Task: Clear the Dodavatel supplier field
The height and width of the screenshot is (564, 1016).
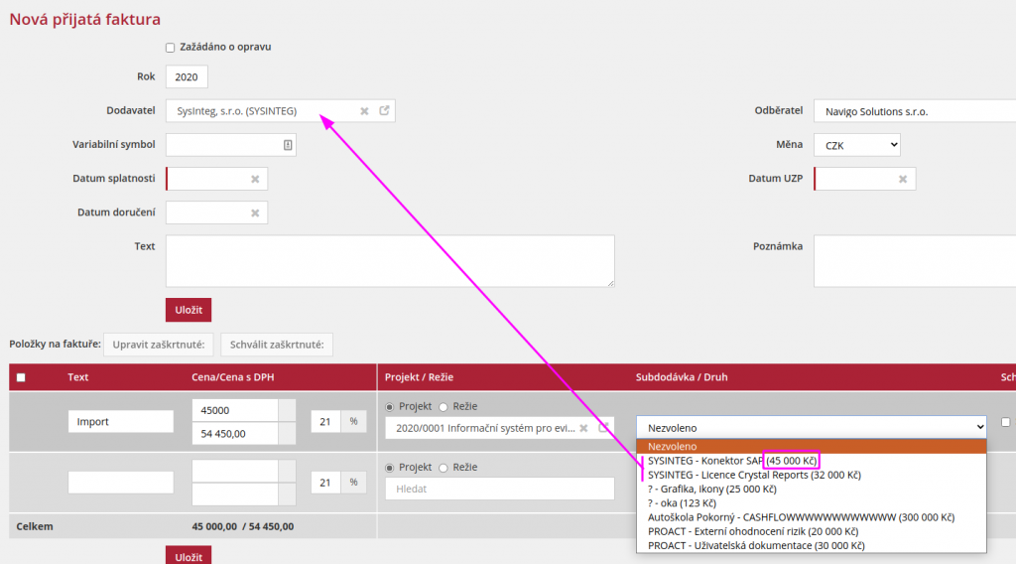Action: tap(364, 111)
